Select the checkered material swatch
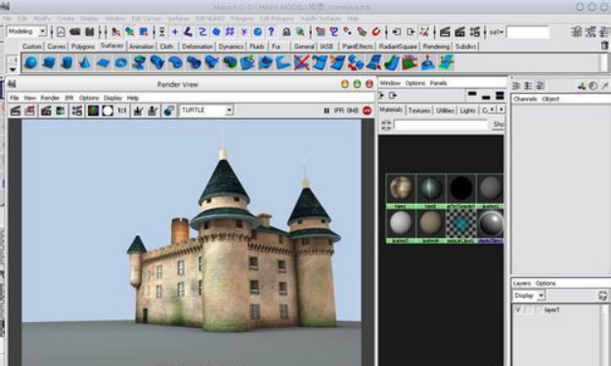This screenshot has width=611, height=366. point(461,224)
